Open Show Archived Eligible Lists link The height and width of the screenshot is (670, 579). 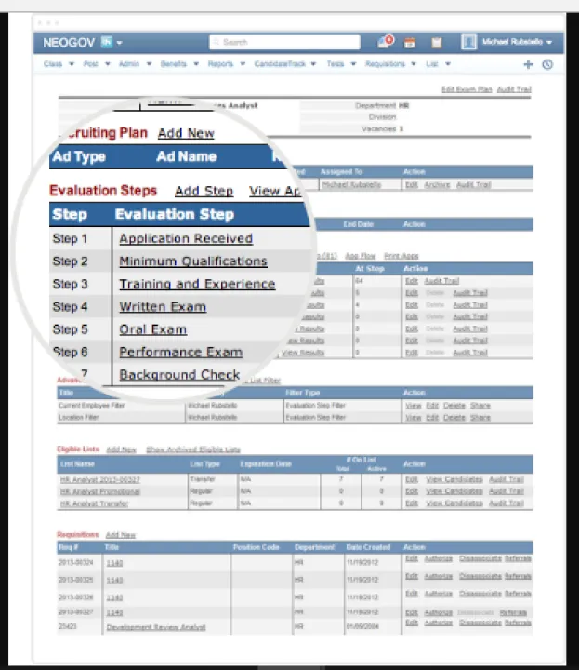coord(193,449)
